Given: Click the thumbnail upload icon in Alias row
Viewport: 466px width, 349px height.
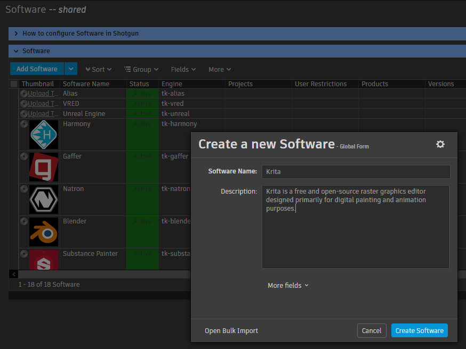Looking at the screenshot, I should tap(24, 94).
